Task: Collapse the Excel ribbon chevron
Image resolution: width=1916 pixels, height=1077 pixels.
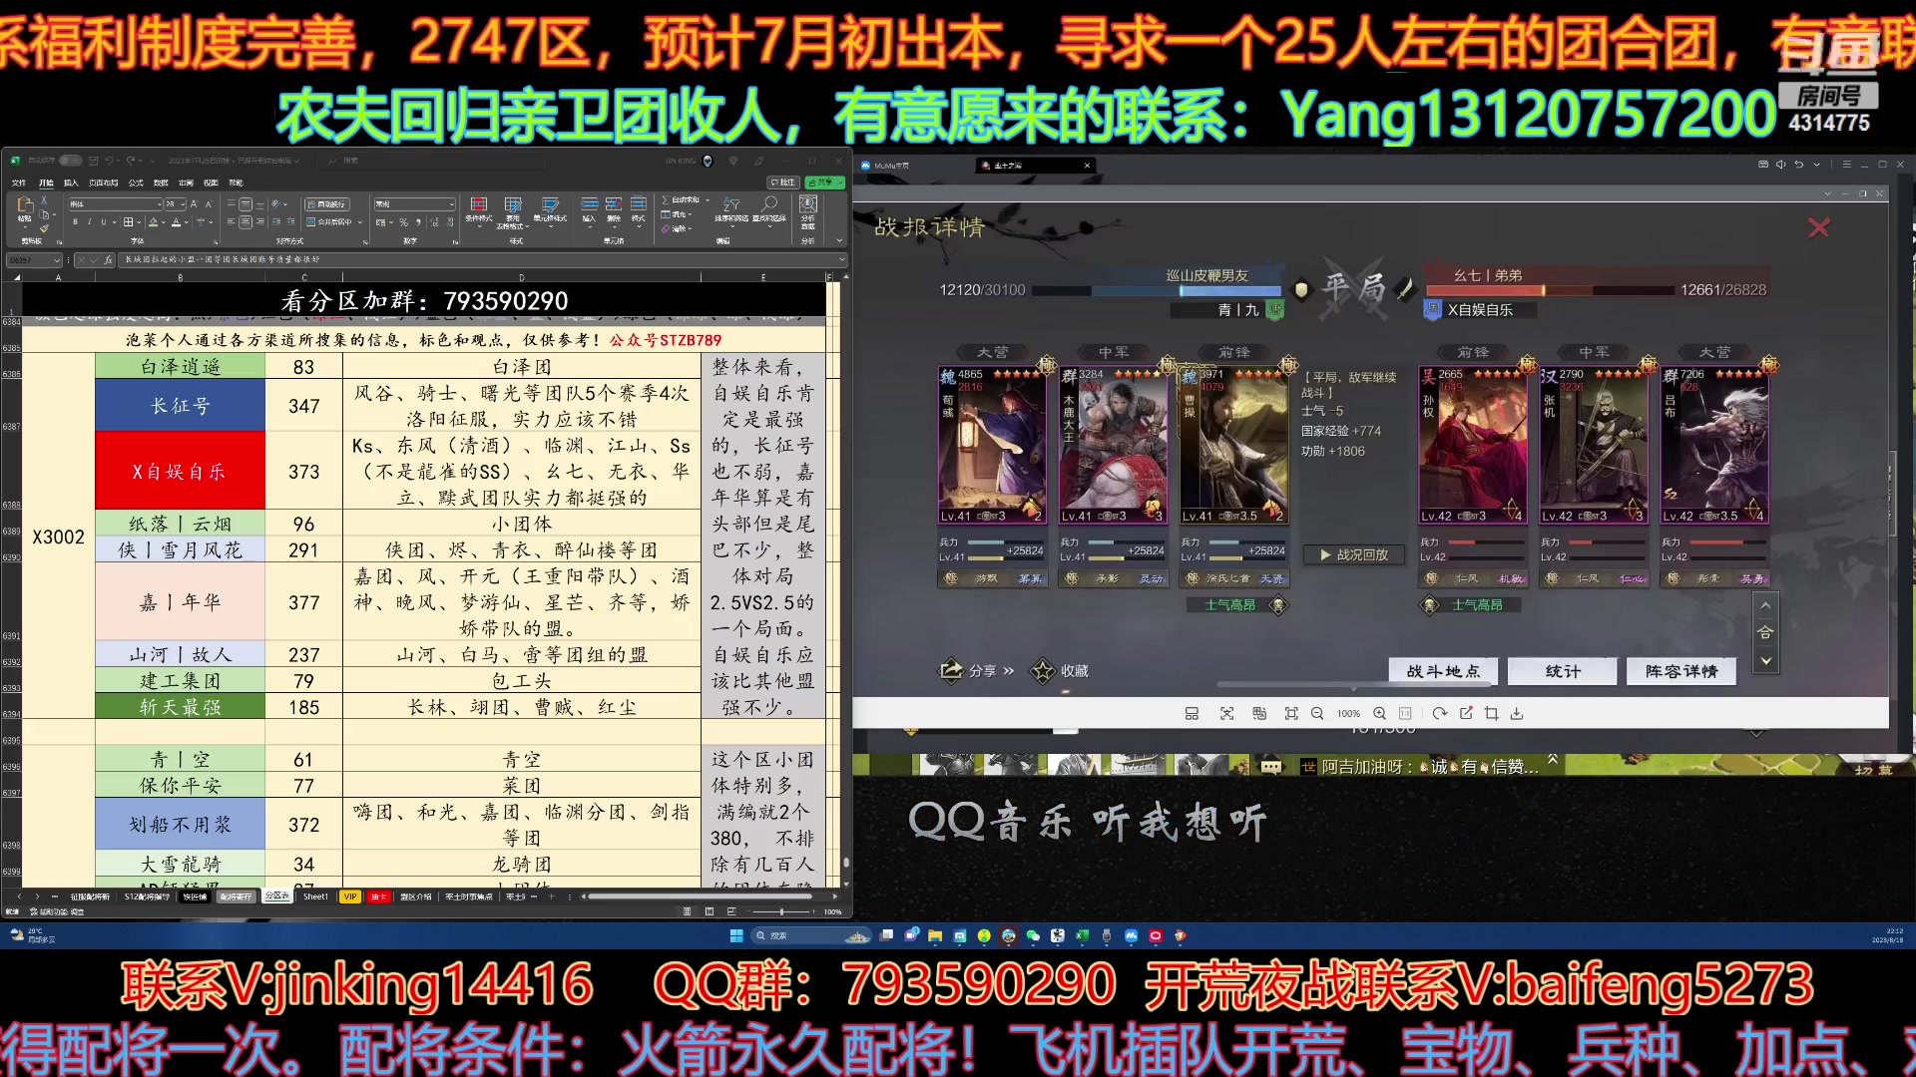Action: tap(839, 240)
